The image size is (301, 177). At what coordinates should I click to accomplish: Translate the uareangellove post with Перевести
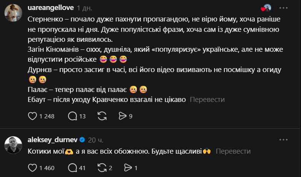(207, 100)
